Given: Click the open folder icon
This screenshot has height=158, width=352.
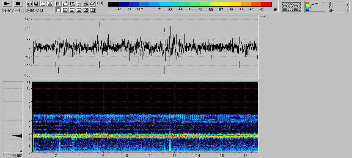Looking at the screenshot, I should [93, 4].
